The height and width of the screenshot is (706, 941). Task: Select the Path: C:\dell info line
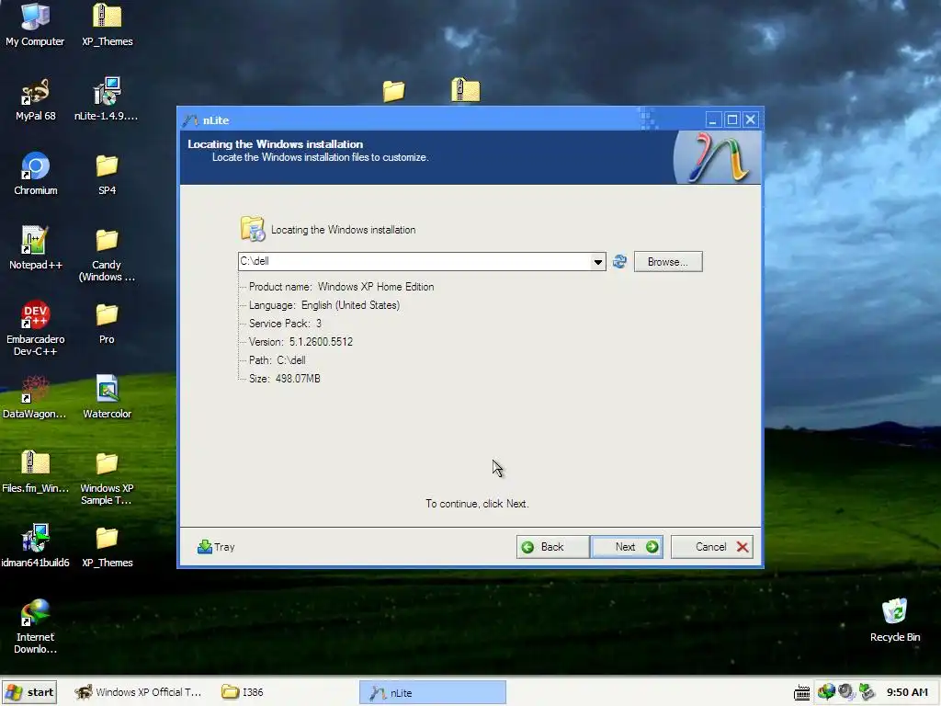click(x=278, y=360)
